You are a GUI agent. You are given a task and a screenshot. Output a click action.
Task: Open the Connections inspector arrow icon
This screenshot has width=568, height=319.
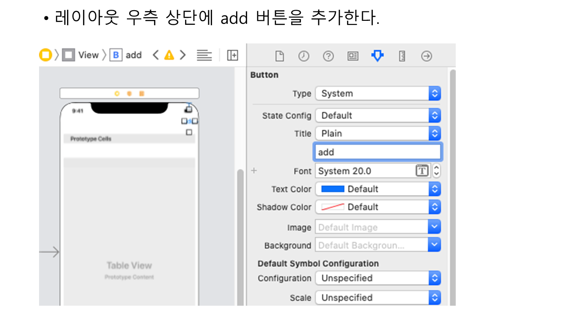coord(426,56)
